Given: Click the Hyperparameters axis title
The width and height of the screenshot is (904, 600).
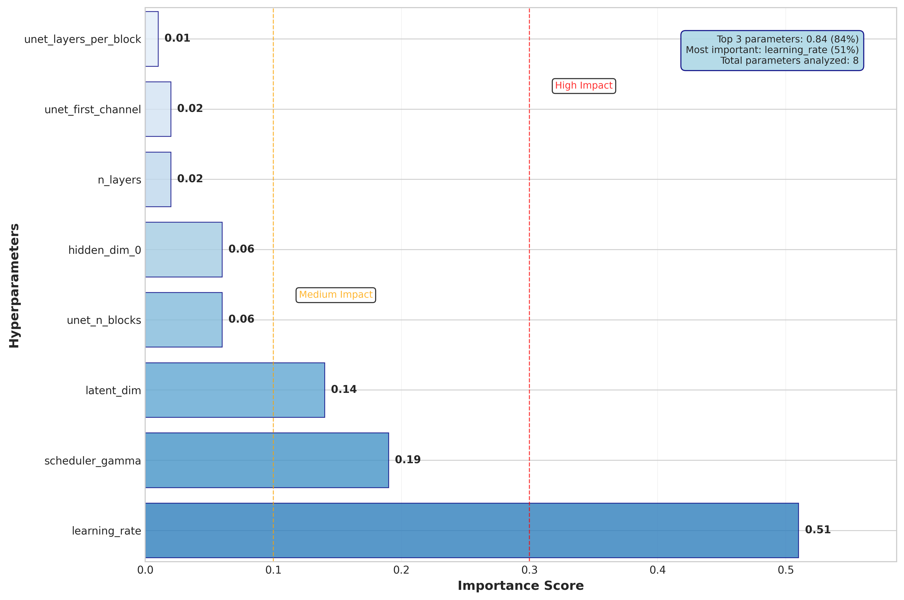Looking at the screenshot, I should click(14, 286).
